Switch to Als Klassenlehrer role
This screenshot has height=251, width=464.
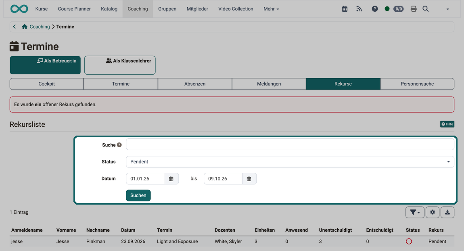click(120, 65)
